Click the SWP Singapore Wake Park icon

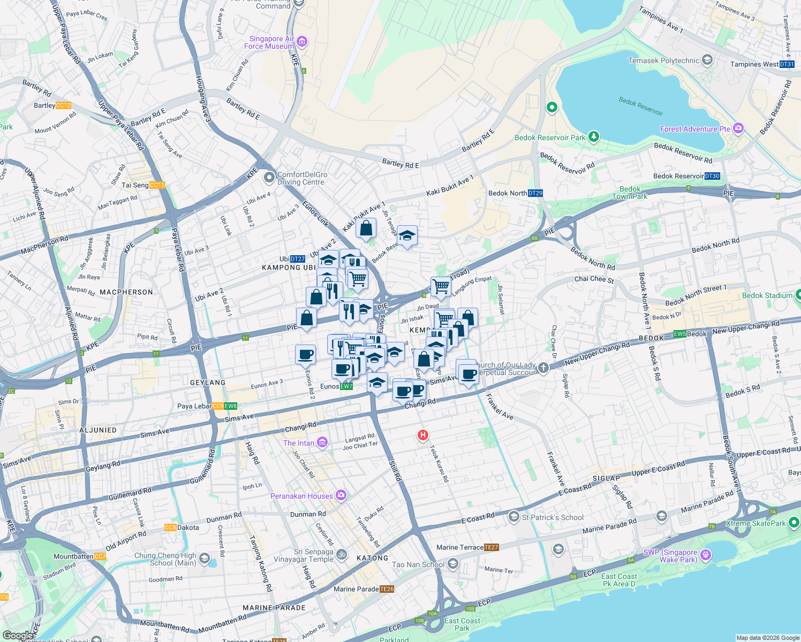tap(705, 555)
